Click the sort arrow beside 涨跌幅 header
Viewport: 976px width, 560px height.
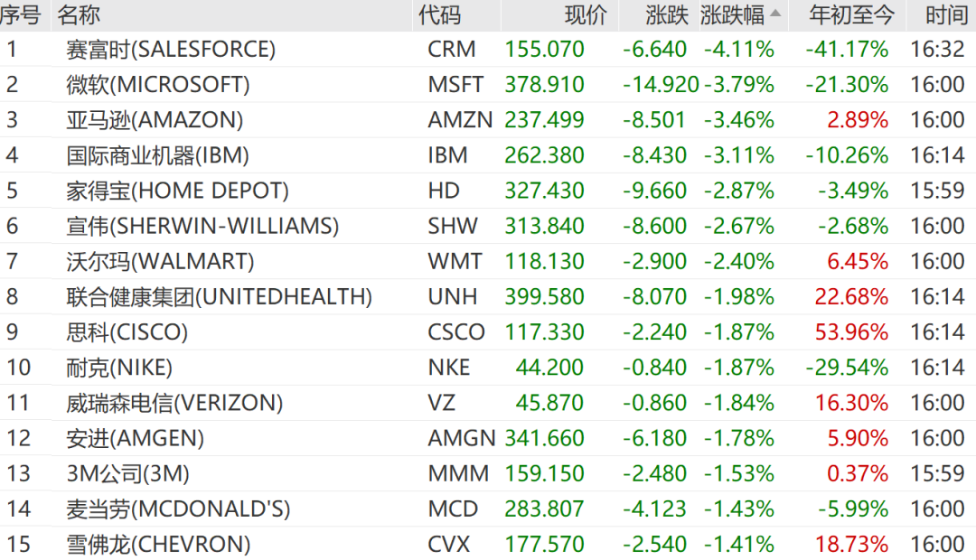775,13
